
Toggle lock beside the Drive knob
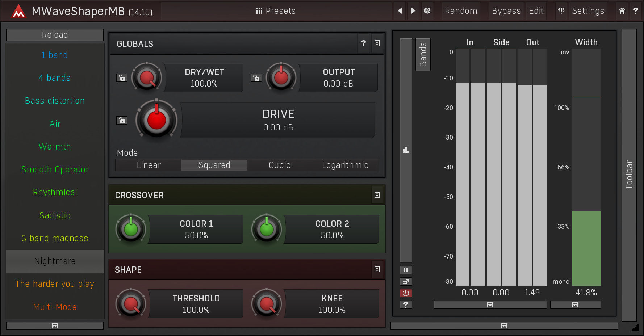(x=122, y=120)
